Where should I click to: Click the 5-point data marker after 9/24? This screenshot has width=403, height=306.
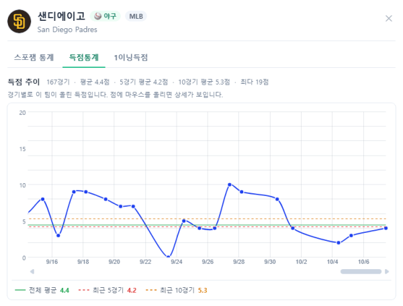(184, 221)
